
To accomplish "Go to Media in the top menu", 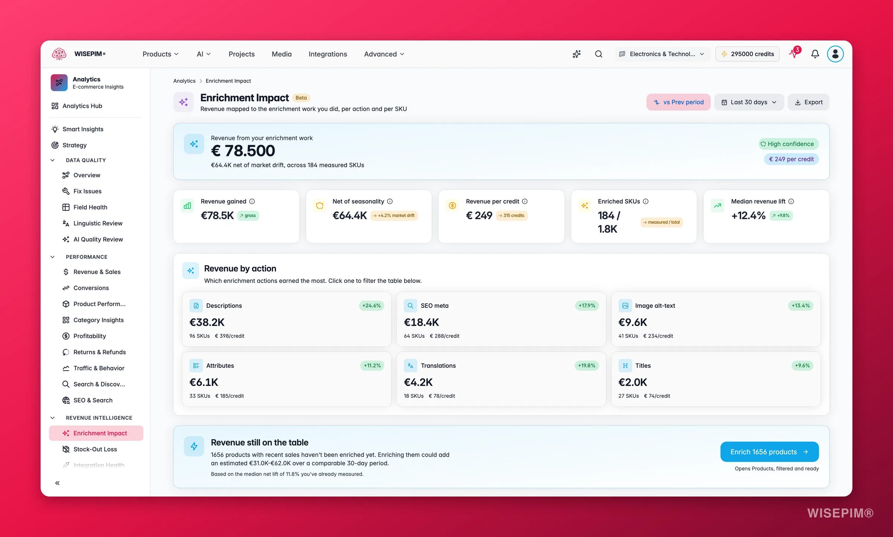I will tap(282, 54).
